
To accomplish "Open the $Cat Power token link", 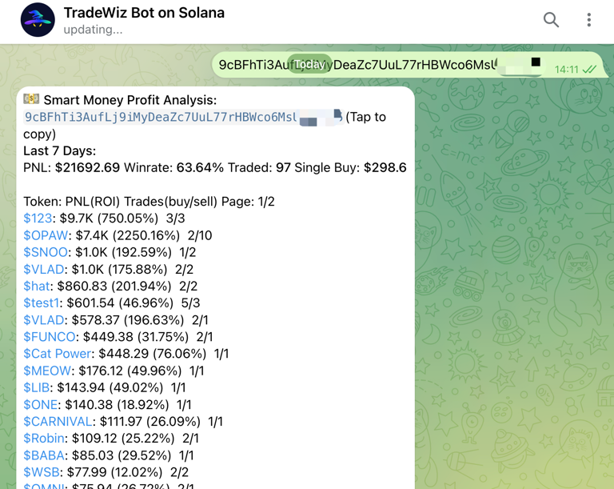I will point(58,354).
